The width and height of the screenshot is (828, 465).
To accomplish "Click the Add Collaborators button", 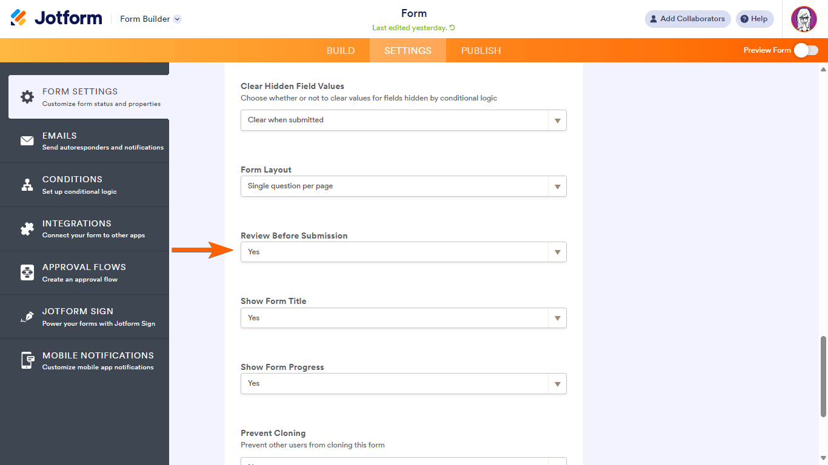I will coord(687,19).
